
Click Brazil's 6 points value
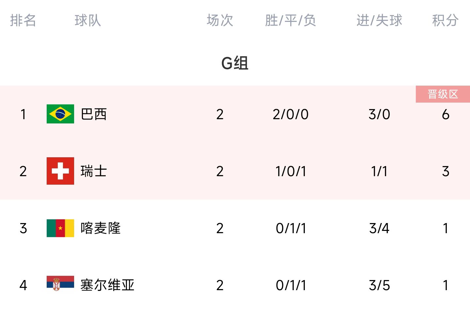coord(446,114)
